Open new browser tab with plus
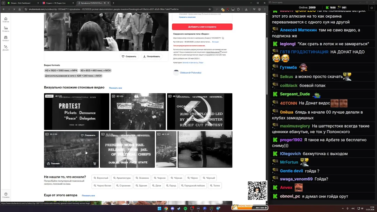Viewport: 377px width, 212px height. click(113, 3)
